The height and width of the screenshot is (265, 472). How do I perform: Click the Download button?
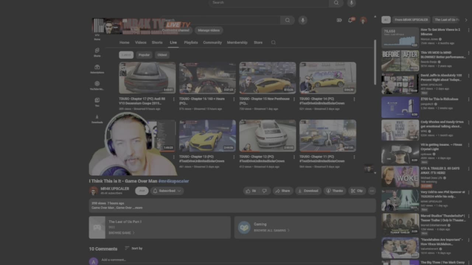click(308, 191)
